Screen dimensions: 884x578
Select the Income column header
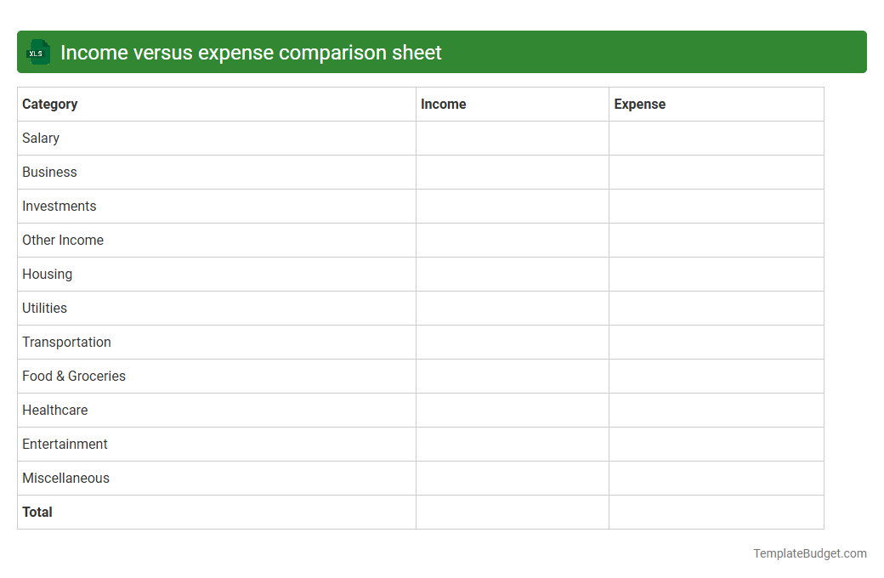[x=443, y=104]
